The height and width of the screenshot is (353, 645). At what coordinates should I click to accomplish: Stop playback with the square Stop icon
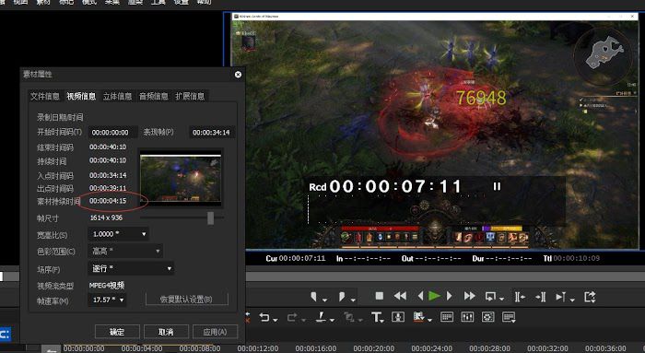coord(380,296)
